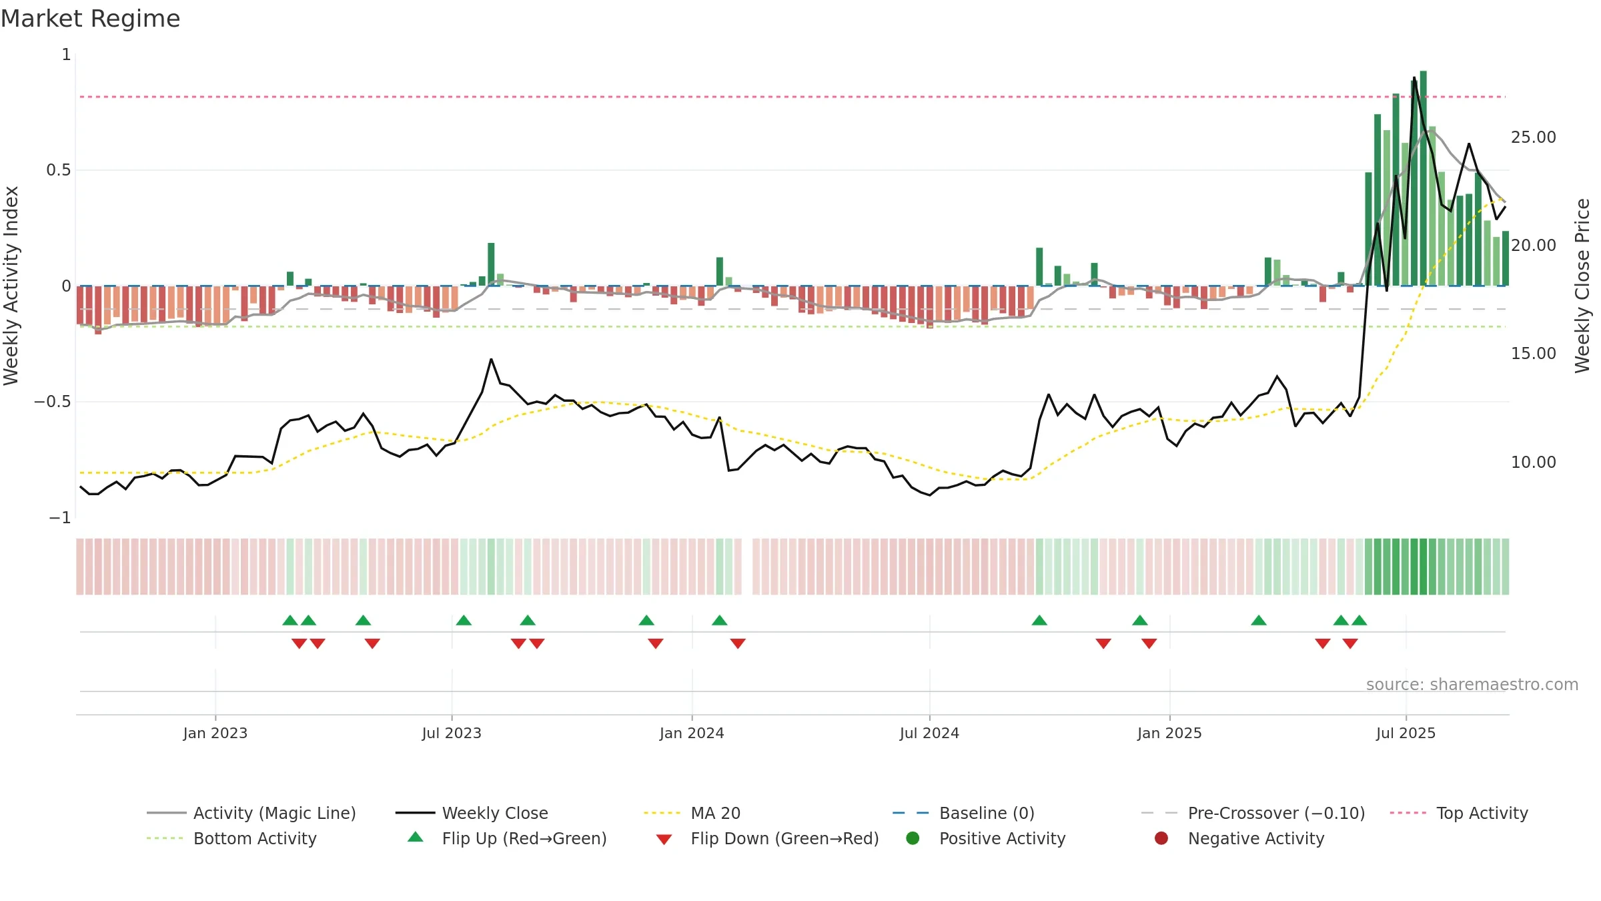Image resolution: width=1601 pixels, height=901 pixels.
Task: Click the tall green activity bar just after Jul 2023
Action: coord(491,264)
